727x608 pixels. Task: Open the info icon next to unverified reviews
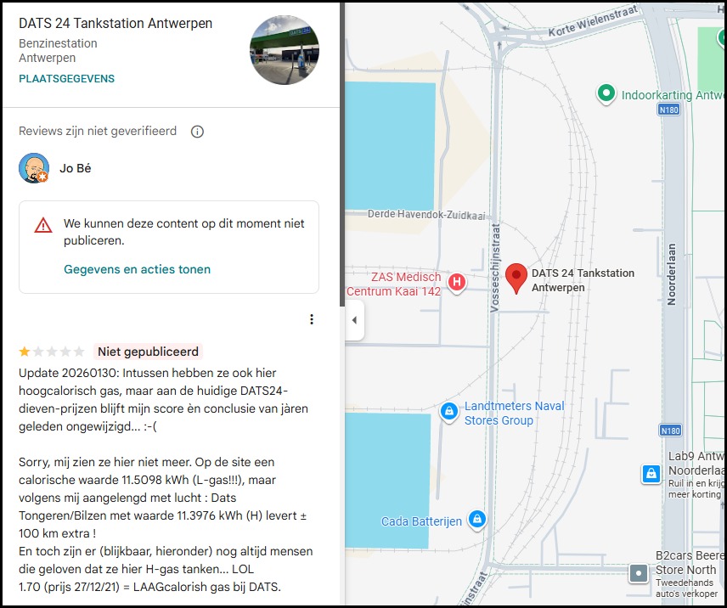pyautogui.click(x=197, y=132)
